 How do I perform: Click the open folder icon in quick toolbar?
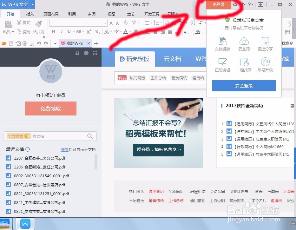tap(4, 44)
